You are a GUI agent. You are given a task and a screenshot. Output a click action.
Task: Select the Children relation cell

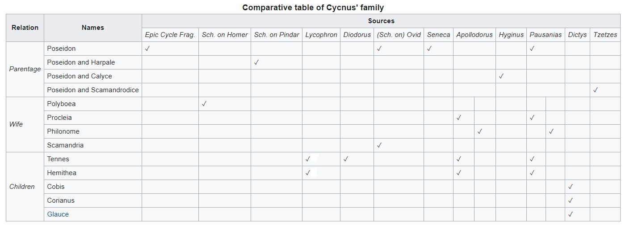point(22,187)
